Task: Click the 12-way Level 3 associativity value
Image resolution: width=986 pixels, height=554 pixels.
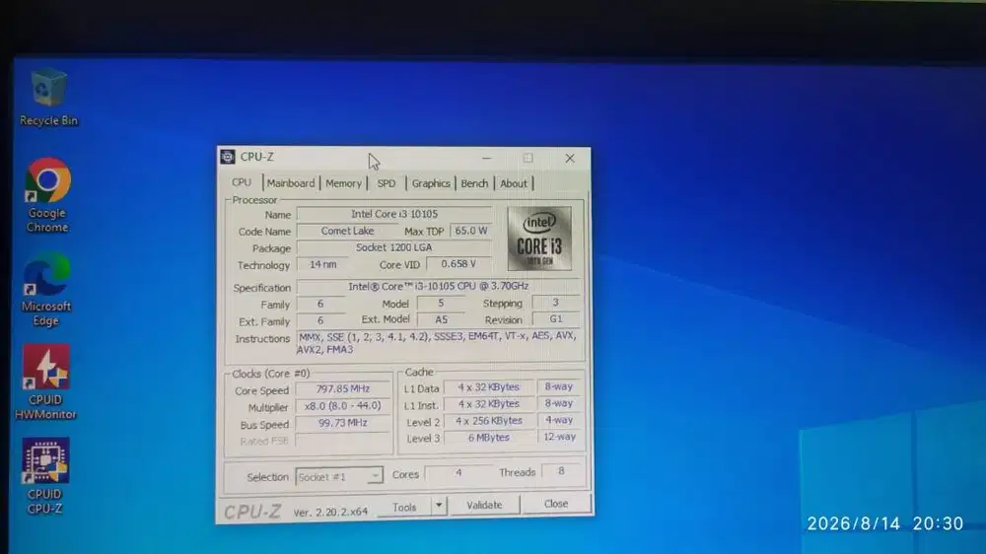Action: coord(559,437)
